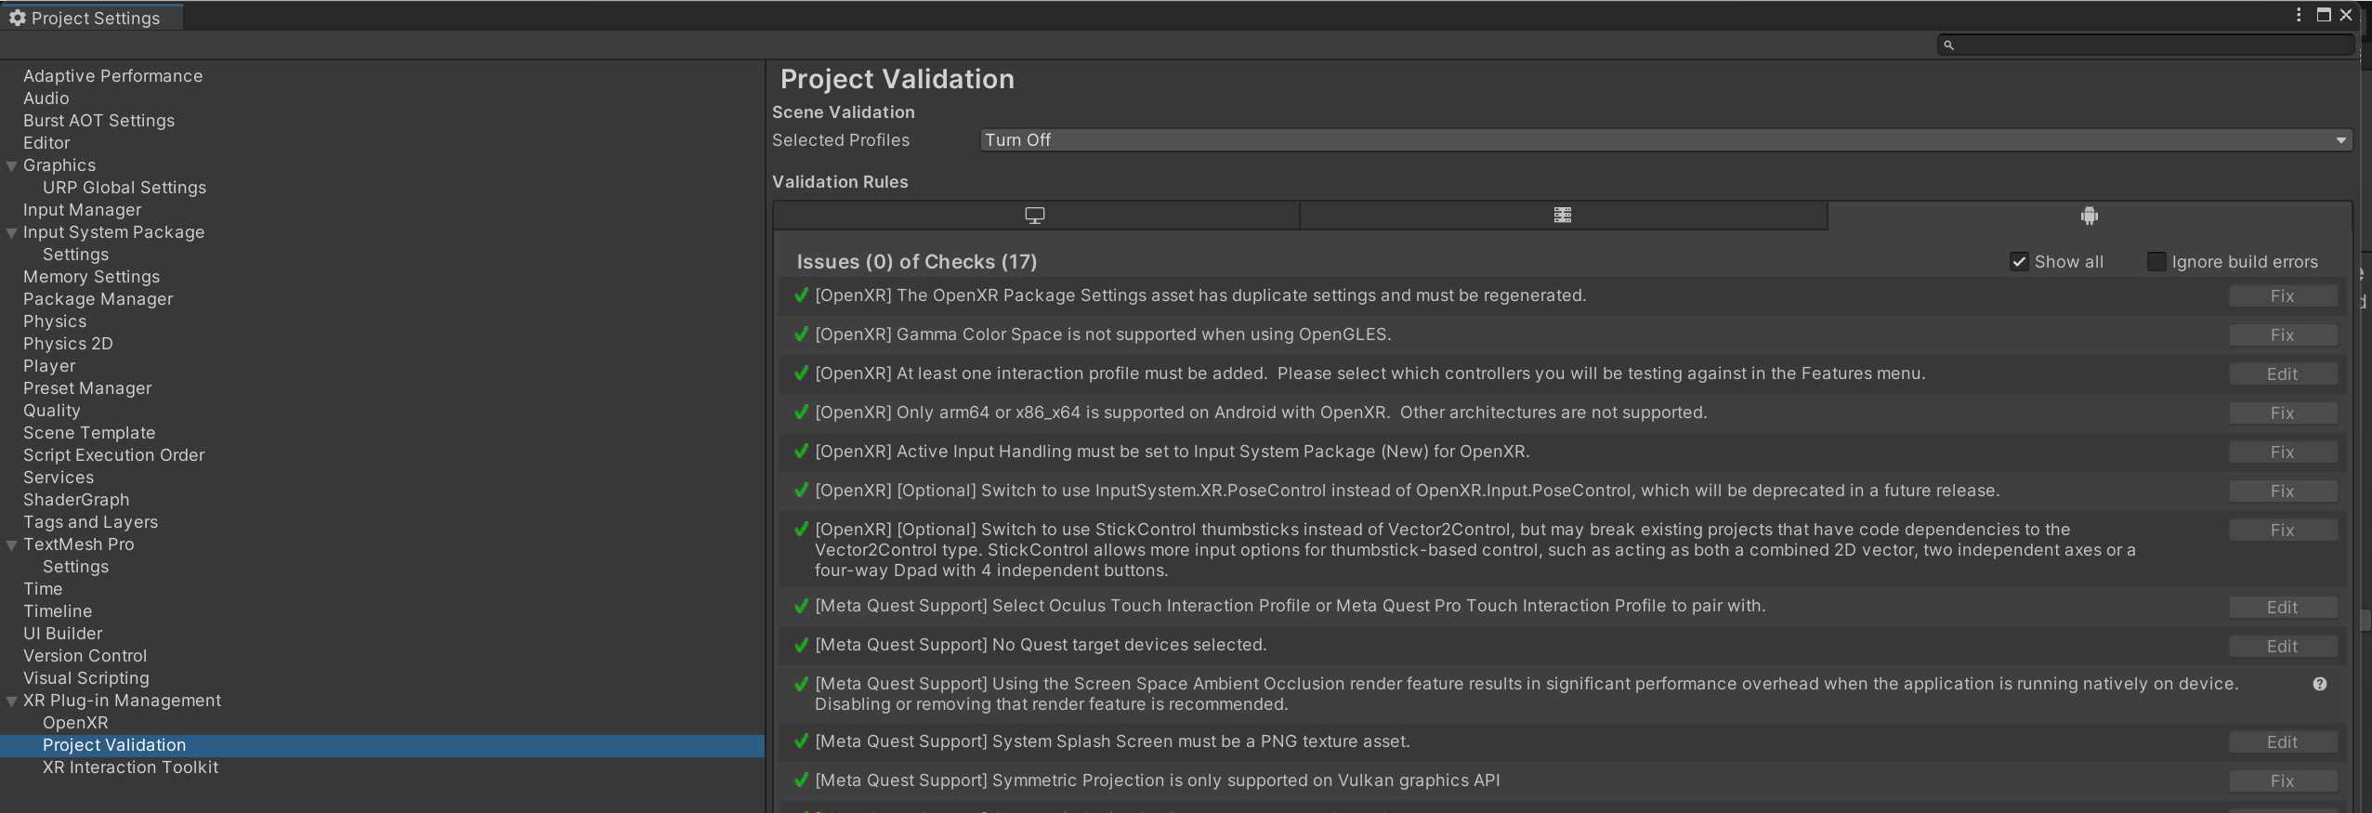Click green checkmark of duplicate settings rule
Screen dimensions: 2372x813
pos(801,295)
